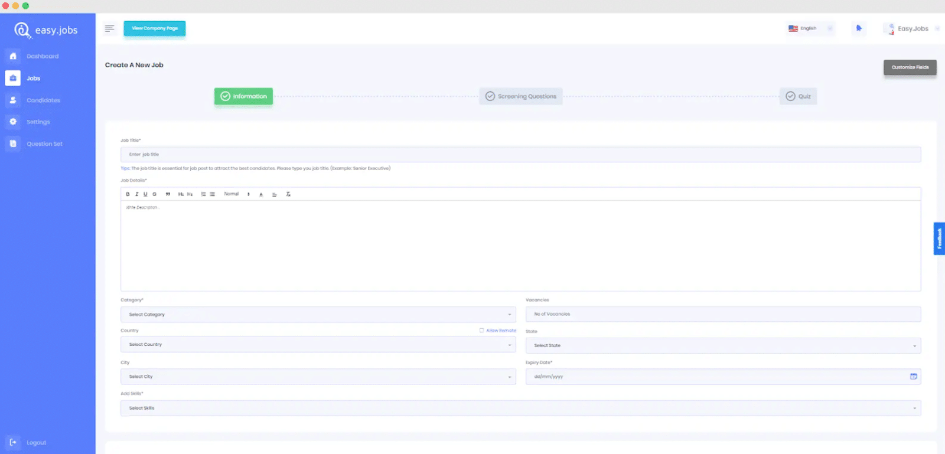Apply Heading 2 in editor
Image resolution: width=945 pixels, height=454 pixels.
tap(190, 194)
